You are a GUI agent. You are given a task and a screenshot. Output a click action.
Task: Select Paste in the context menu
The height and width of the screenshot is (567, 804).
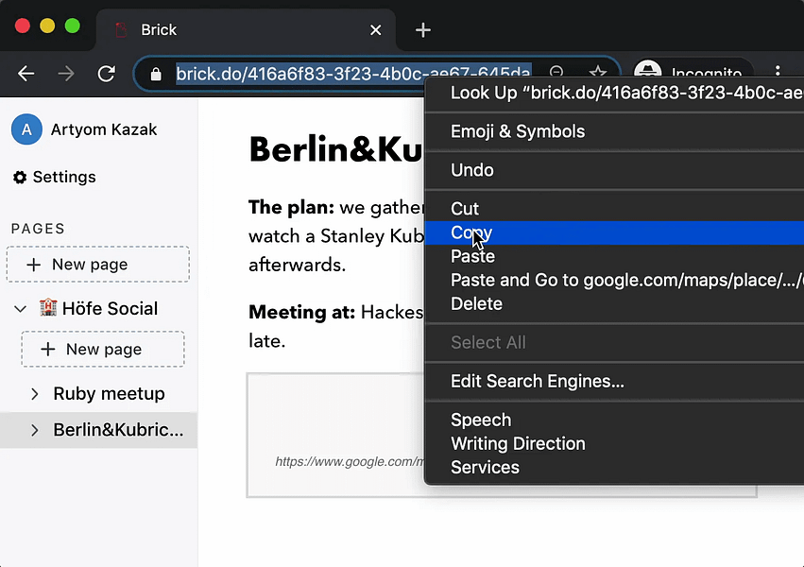pyautogui.click(x=472, y=256)
